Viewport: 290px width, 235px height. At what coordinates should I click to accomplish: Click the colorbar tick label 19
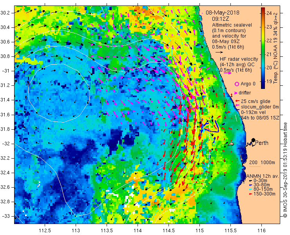coord(269,81)
